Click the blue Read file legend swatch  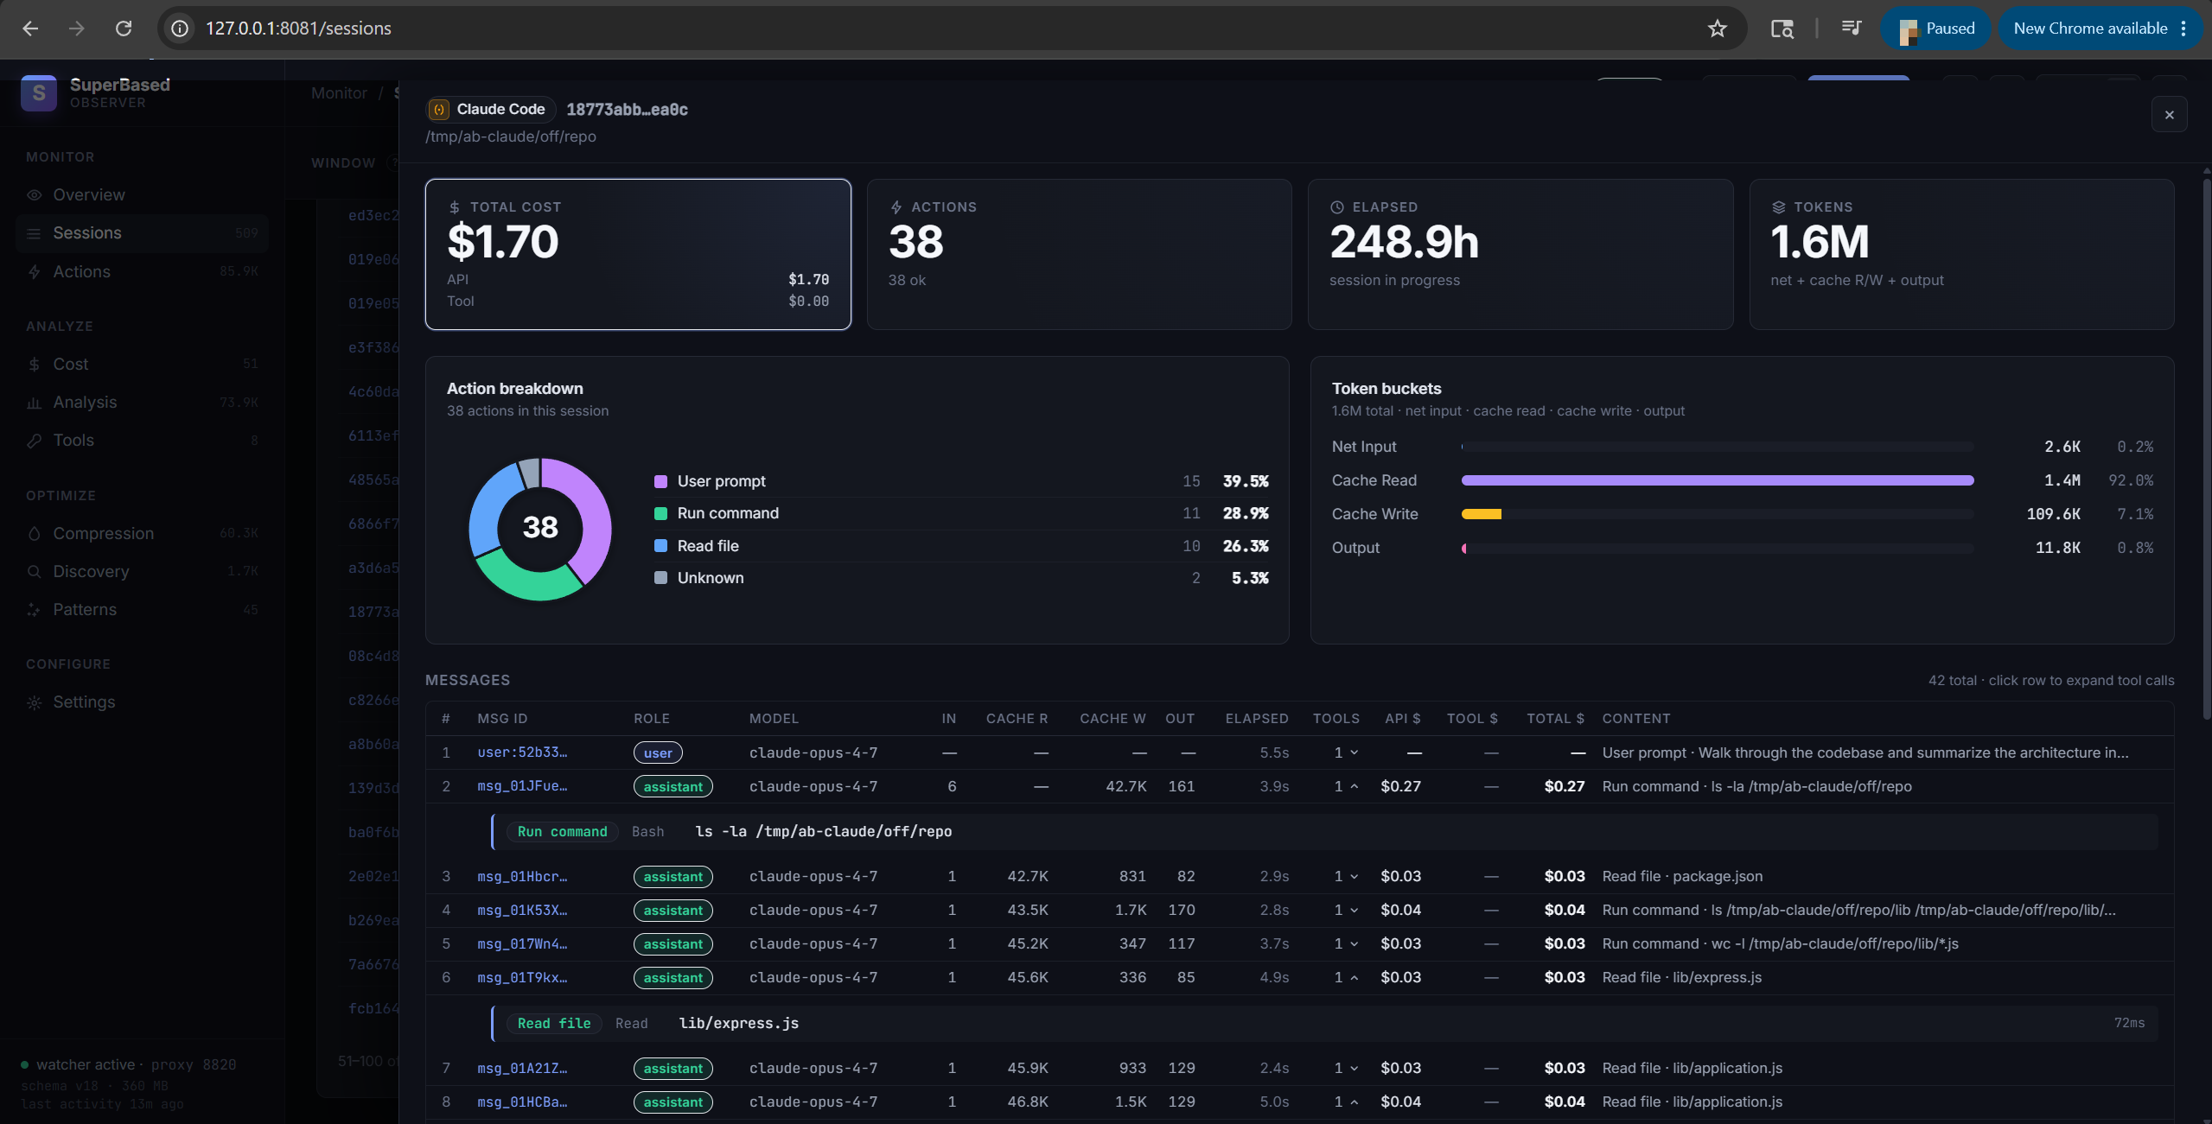coord(660,546)
